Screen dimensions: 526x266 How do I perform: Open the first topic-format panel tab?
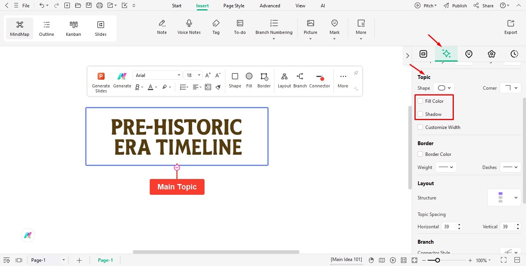423,54
